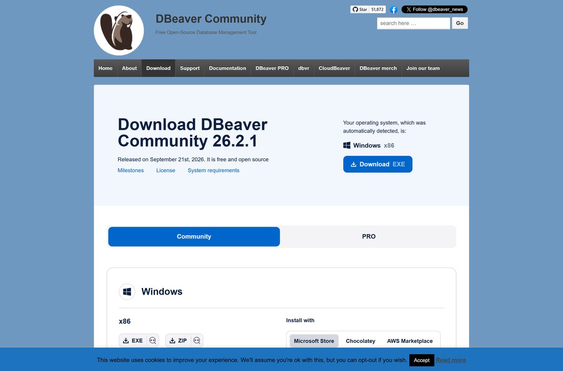Visit the DBeaver merch page
Screen dimensions: 563x371
378,68
